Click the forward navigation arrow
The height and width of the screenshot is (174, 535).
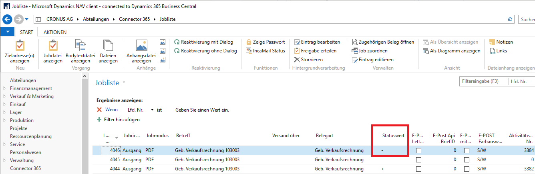(x=18, y=19)
